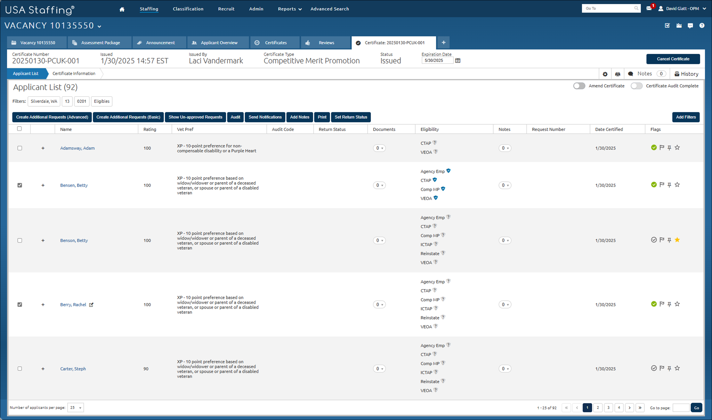Open applicants per page dropdown
The height and width of the screenshot is (420, 712).
(x=76, y=407)
